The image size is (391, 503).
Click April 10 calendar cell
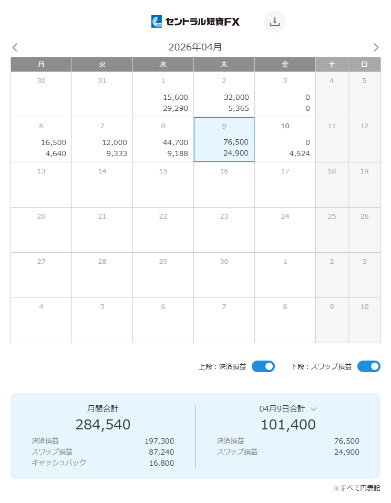[285, 139]
